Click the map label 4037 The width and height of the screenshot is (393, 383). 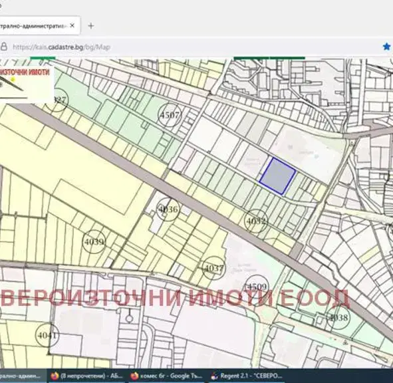tap(214, 268)
